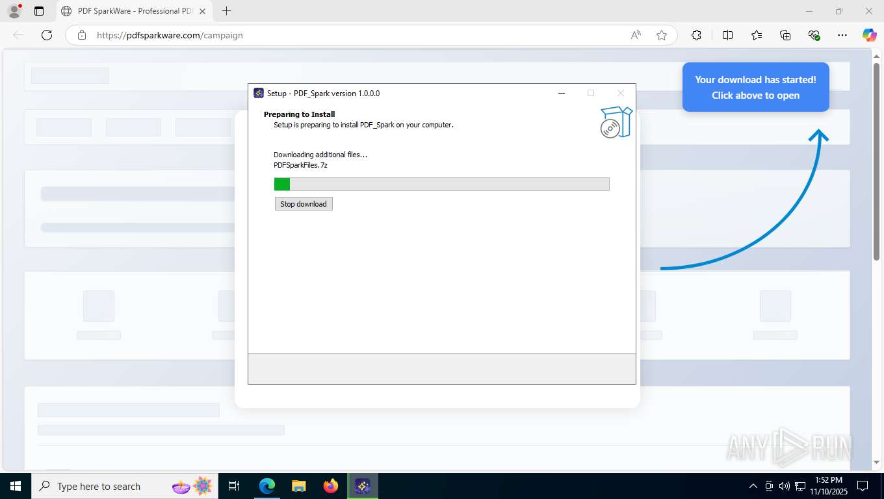The width and height of the screenshot is (884, 499).
Task: Open the Copilot sidebar icon
Action: coord(870,35)
